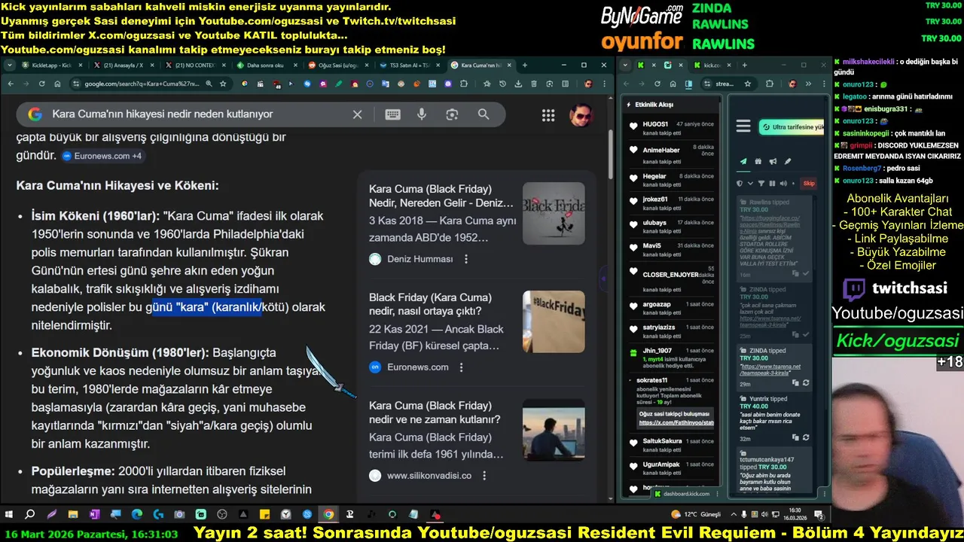The height and width of the screenshot is (542, 964).
Task: Open the filter funnel icon in alerts toolbar
Action: pyautogui.click(x=761, y=183)
